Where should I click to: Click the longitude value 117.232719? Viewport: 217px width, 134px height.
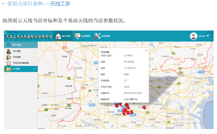(129, 68)
